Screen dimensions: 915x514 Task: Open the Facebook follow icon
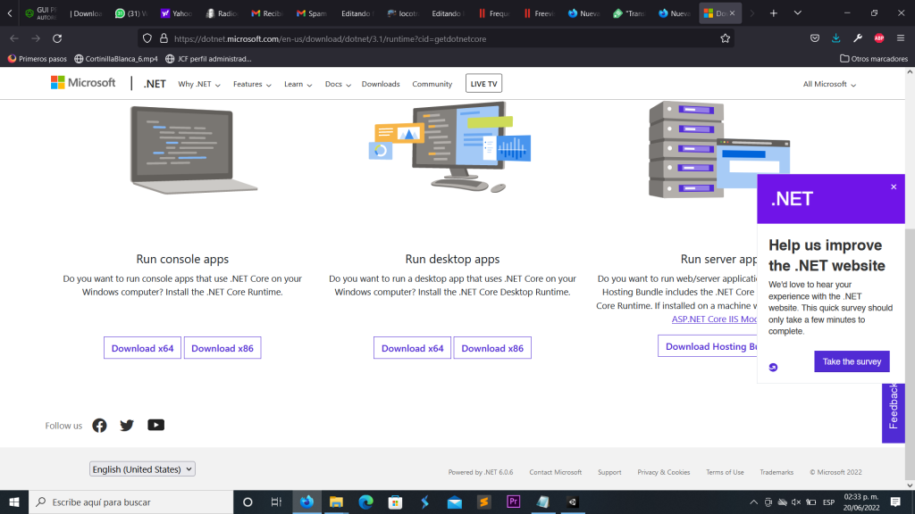[99, 426]
